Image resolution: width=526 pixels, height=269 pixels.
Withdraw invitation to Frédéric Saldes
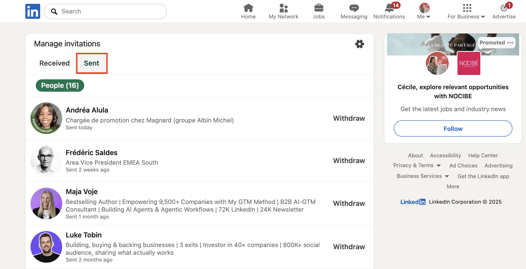click(349, 161)
